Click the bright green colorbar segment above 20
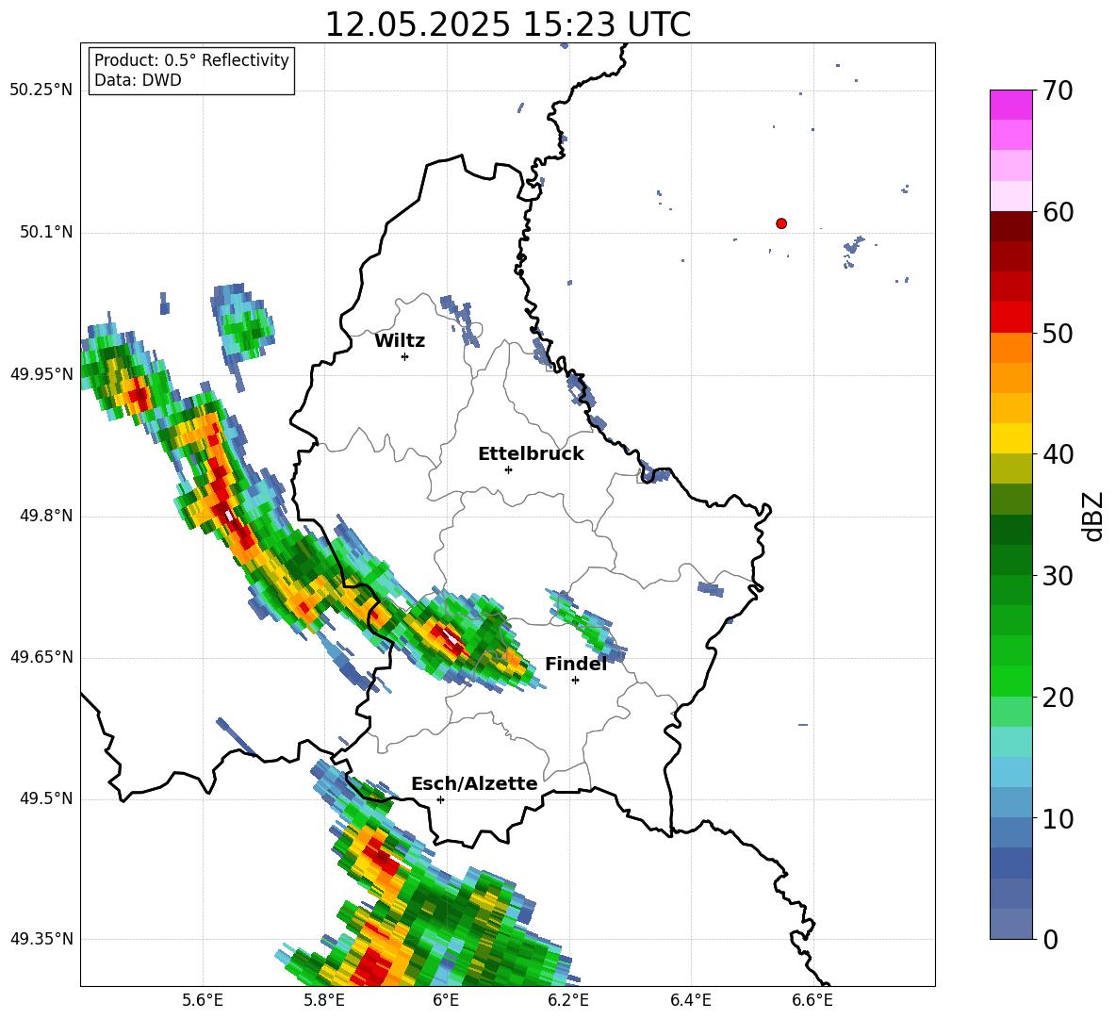This screenshot has width=1116, height=1019. coord(1010,681)
